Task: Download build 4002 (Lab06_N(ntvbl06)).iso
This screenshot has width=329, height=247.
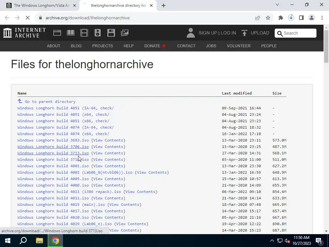Action: tap(75, 172)
